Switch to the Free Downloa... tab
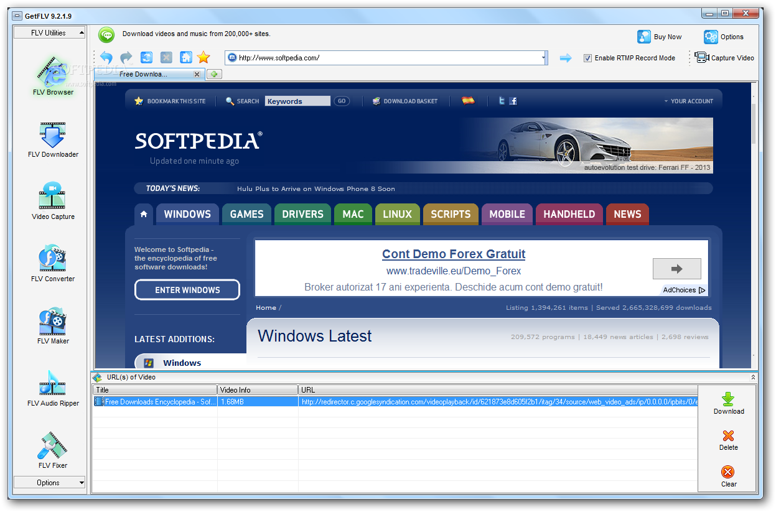Viewport: 776px width, 512px height. click(x=149, y=74)
